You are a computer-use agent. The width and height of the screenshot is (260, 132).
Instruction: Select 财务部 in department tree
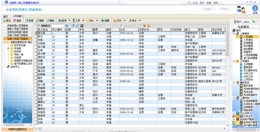18,51
